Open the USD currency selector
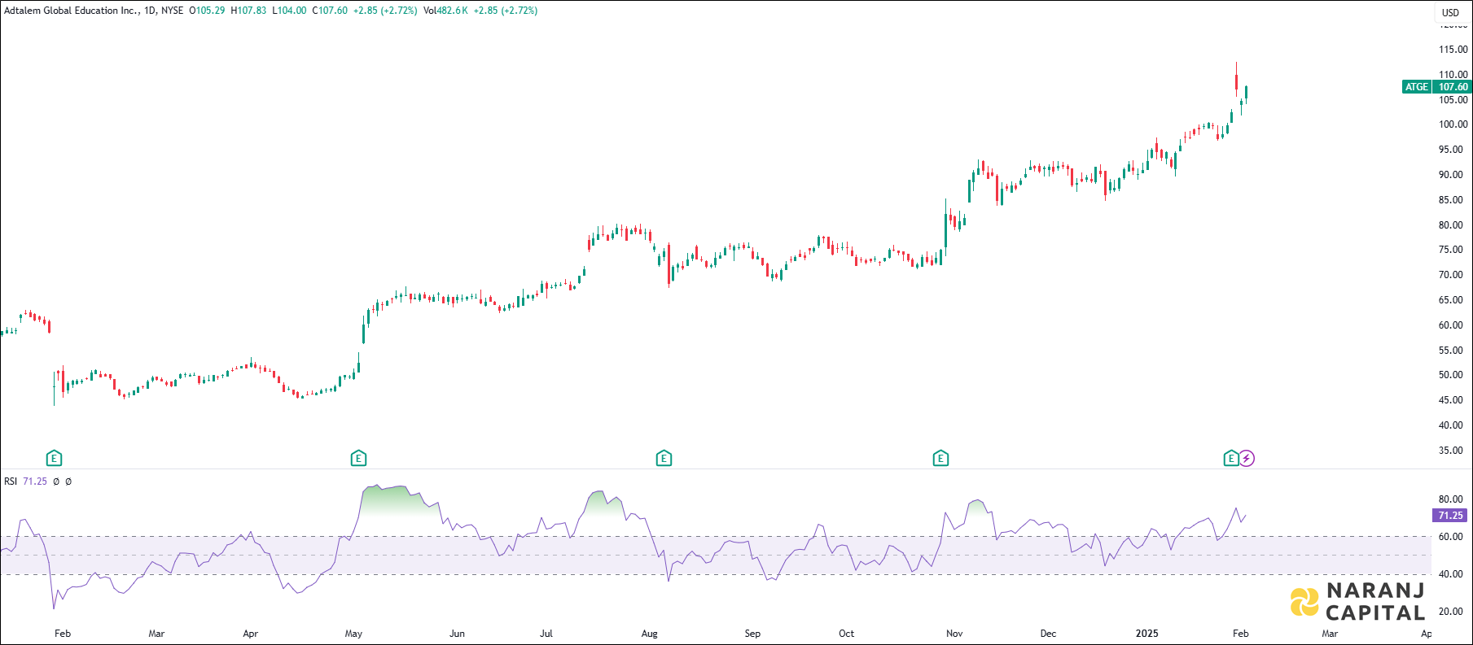Screen dimensions: 1473x645 coord(1451,12)
